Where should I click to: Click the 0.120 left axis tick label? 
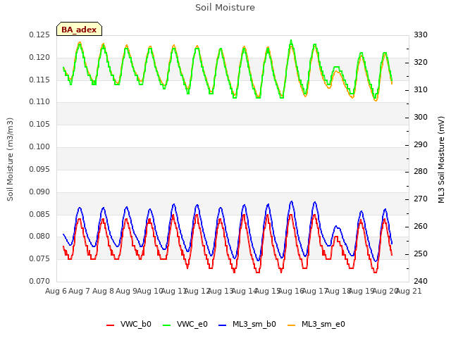coord(39,58)
